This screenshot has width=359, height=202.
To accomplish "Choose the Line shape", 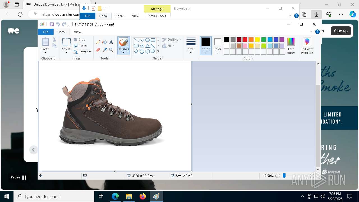I will [x=136, y=40].
